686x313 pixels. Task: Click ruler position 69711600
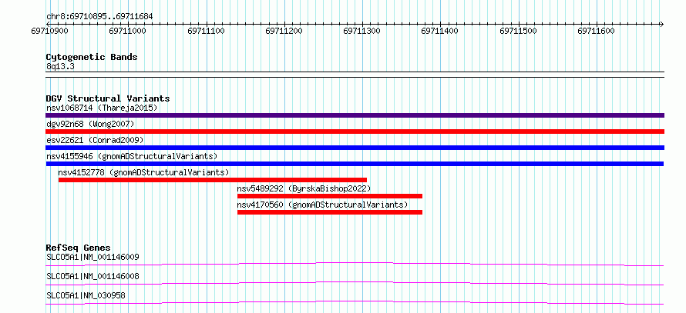(x=597, y=31)
